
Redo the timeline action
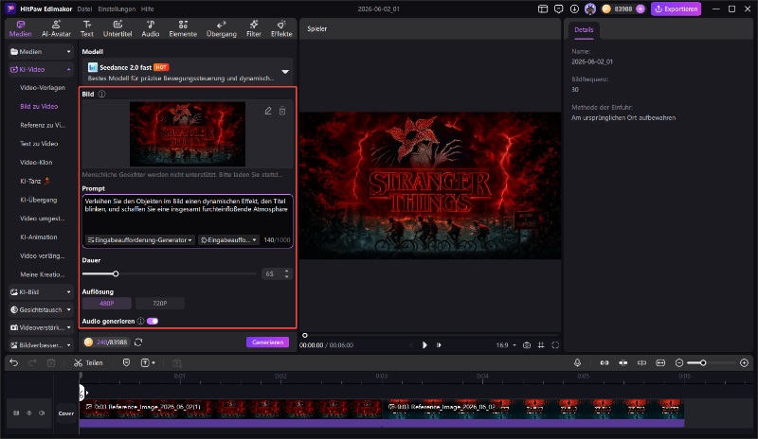coord(32,362)
